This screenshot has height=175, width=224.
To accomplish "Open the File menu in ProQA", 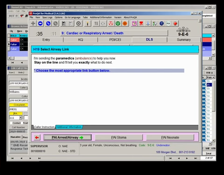I will click(31, 17).
